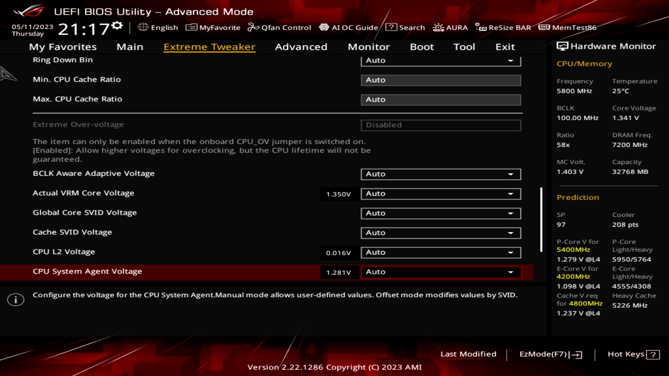Click the settings gear next to the clock
The width and height of the screenshot is (669, 376).
pos(118,25)
